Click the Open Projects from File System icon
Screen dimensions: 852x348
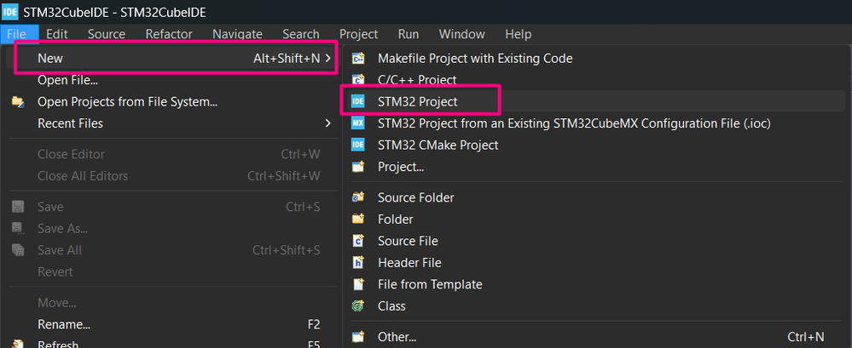pos(18,102)
